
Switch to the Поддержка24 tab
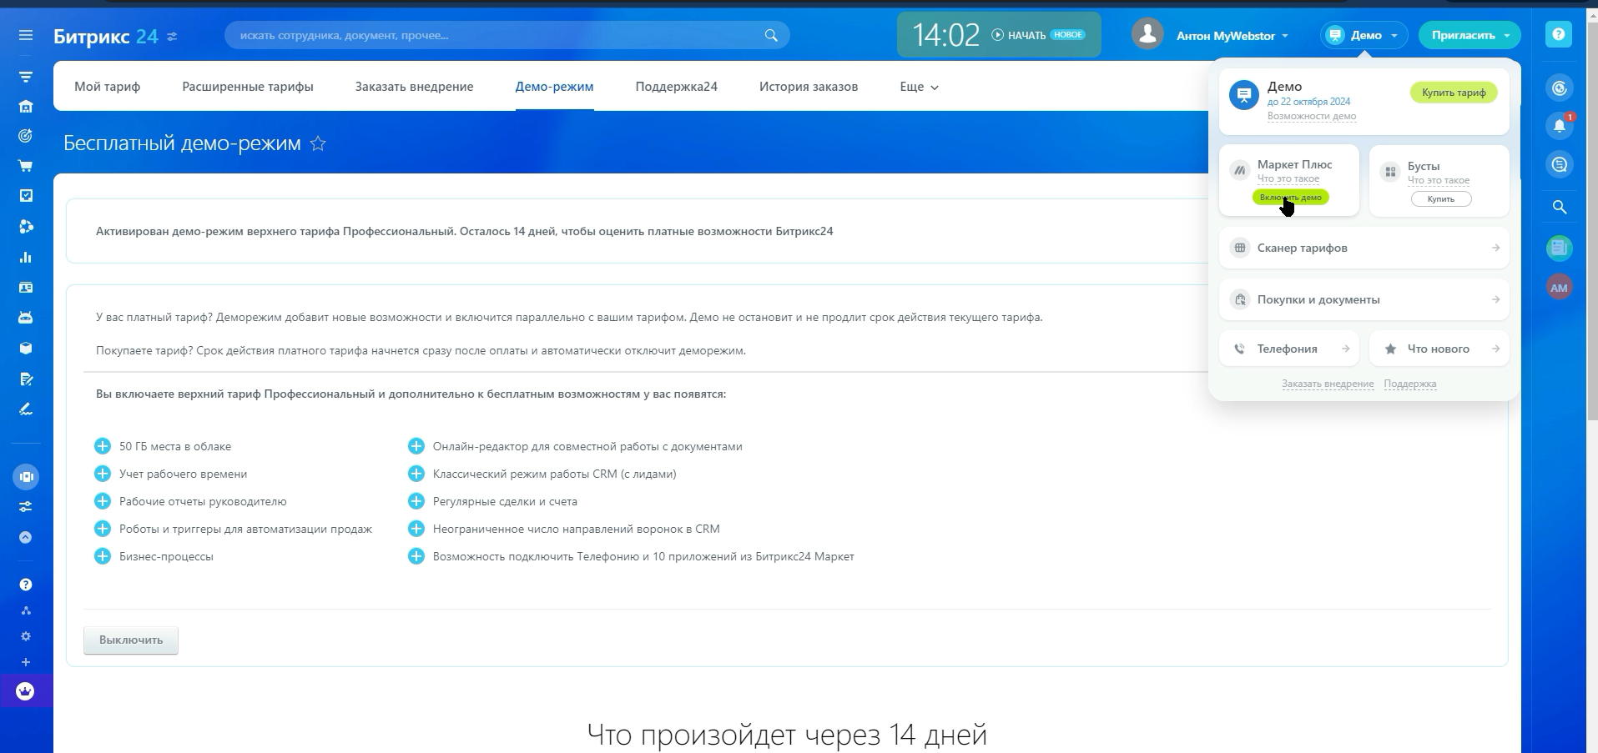[676, 86]
